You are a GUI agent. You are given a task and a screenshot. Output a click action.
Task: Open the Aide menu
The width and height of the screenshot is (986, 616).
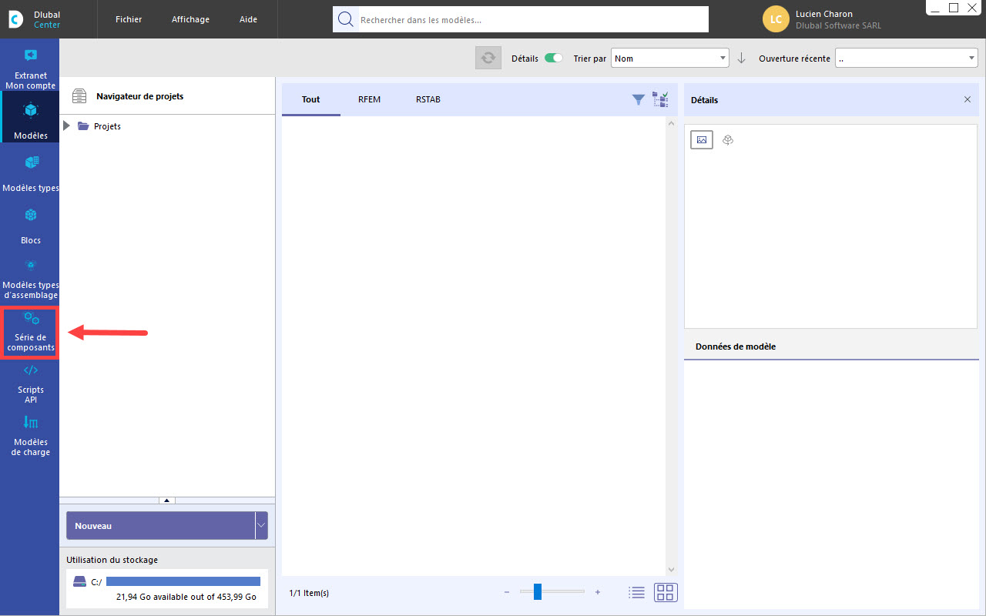click(x=248, y=19)
